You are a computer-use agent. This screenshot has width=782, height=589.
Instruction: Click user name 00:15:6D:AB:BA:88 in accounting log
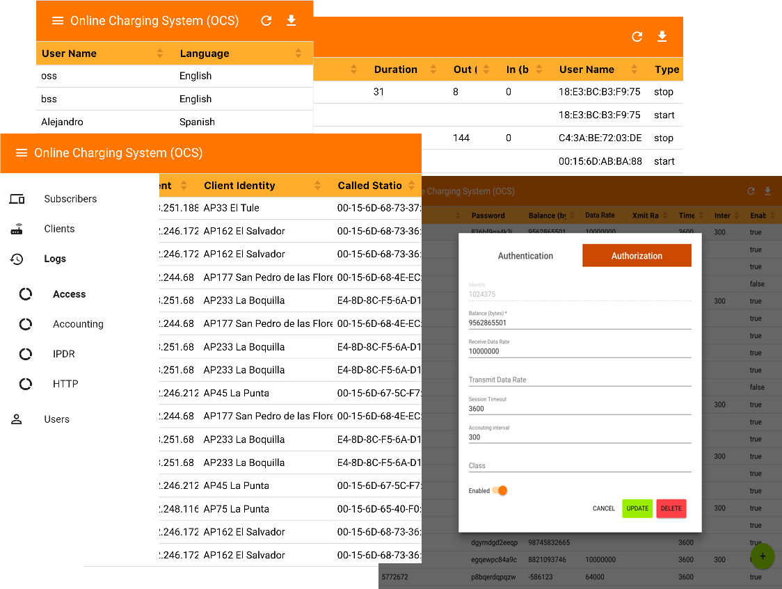(600, 161)
